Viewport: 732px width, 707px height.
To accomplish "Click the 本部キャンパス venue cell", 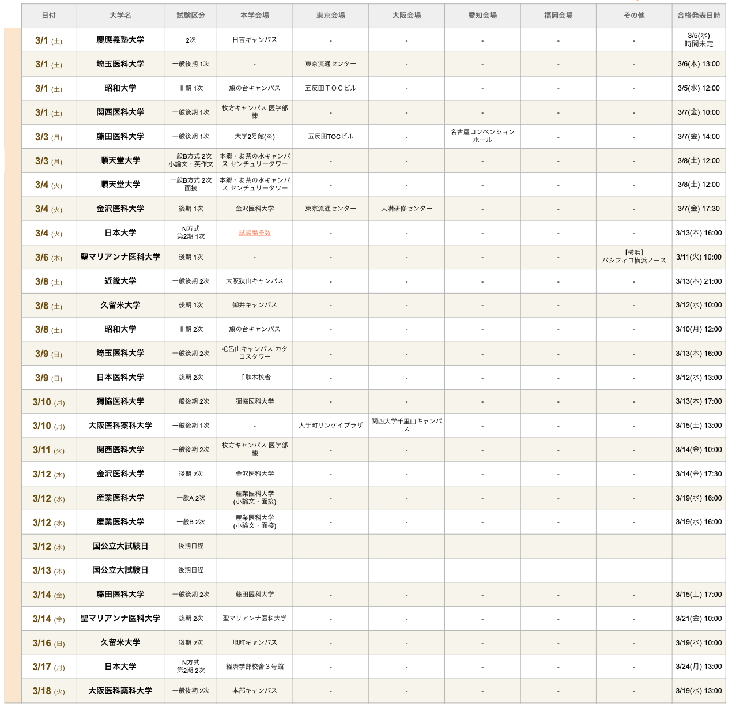I will (255, 691).
